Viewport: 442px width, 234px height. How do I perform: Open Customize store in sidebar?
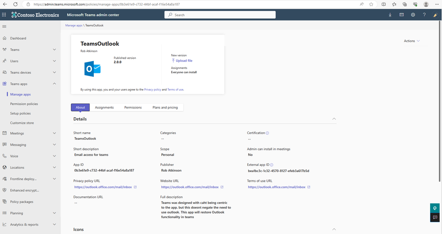pyautogui.click(x=22, y=123)
